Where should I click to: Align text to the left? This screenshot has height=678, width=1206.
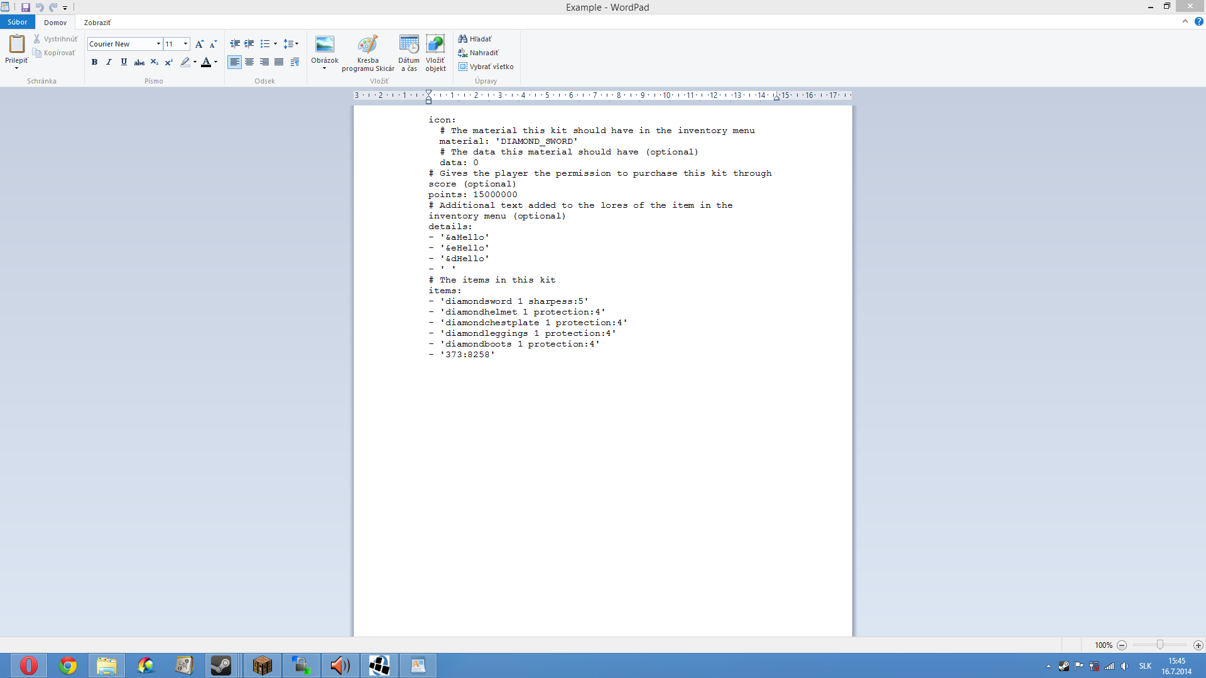pos(234,62)
